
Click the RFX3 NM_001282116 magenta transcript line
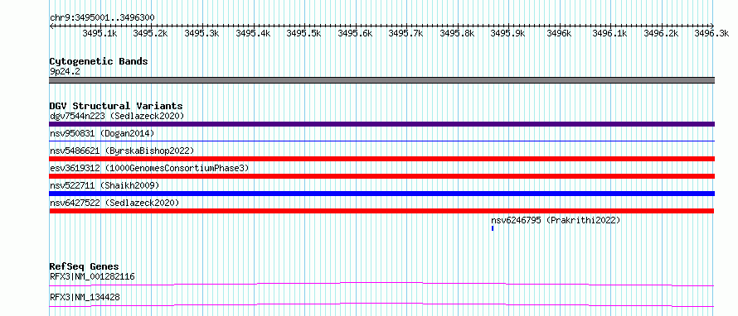tap(381, 284)
